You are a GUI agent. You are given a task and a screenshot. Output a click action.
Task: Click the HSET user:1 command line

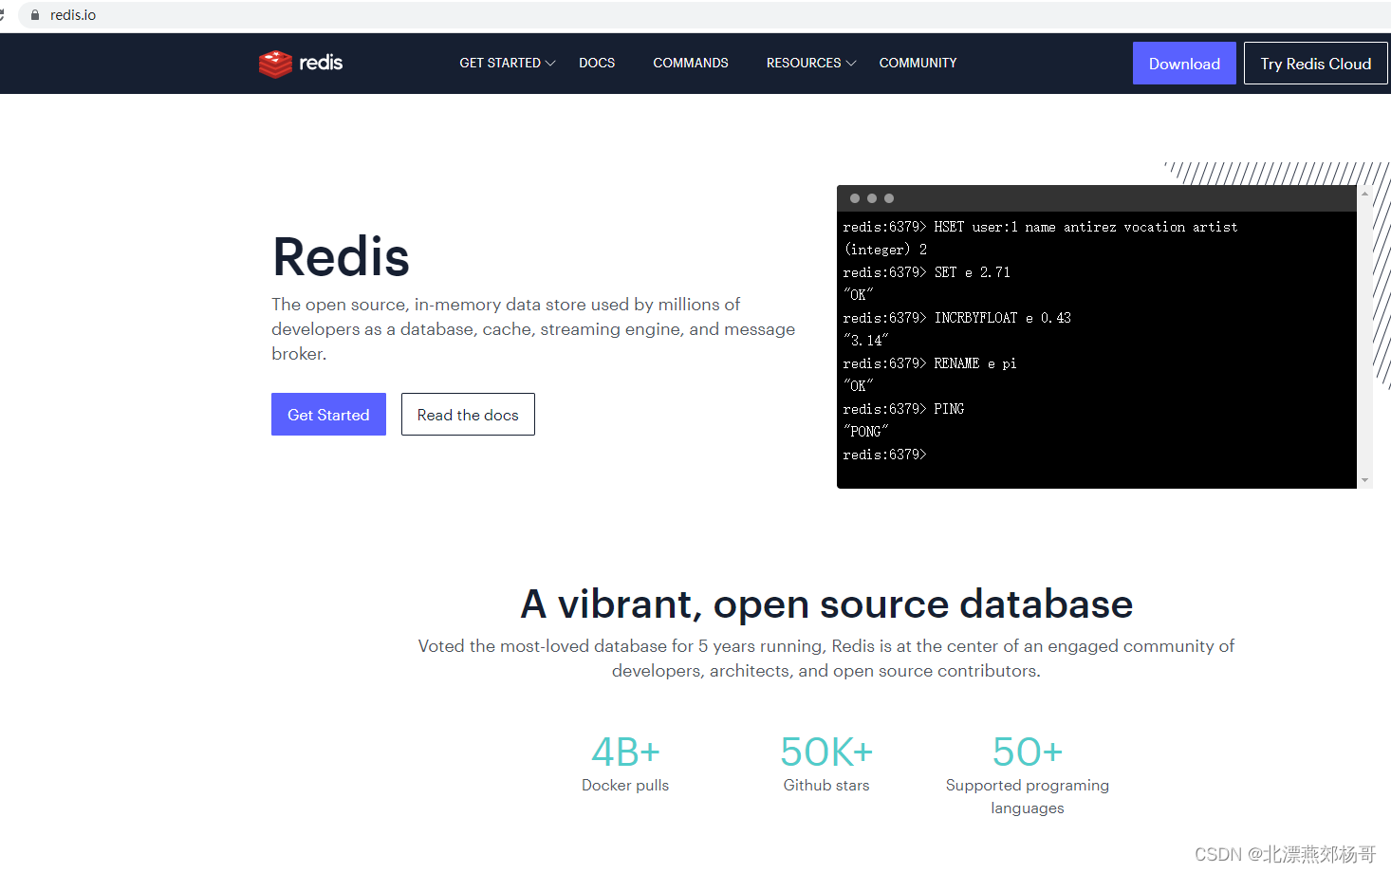(x=1040, y=227)
